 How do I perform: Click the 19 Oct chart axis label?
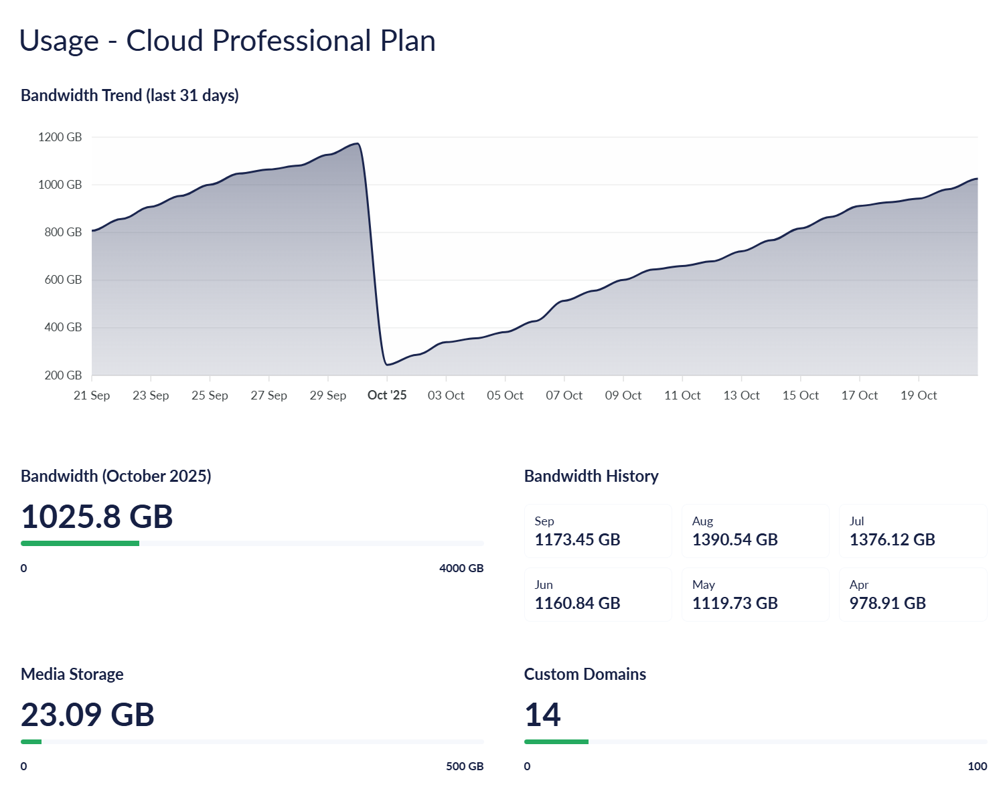tap(919, 395)
